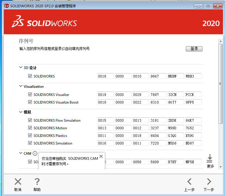Toggle the SOLIDWORKS Flow Simulation checkbox
Image resolution: width=225 pixels, height=196 pixels.
click(x=30, y=120)
